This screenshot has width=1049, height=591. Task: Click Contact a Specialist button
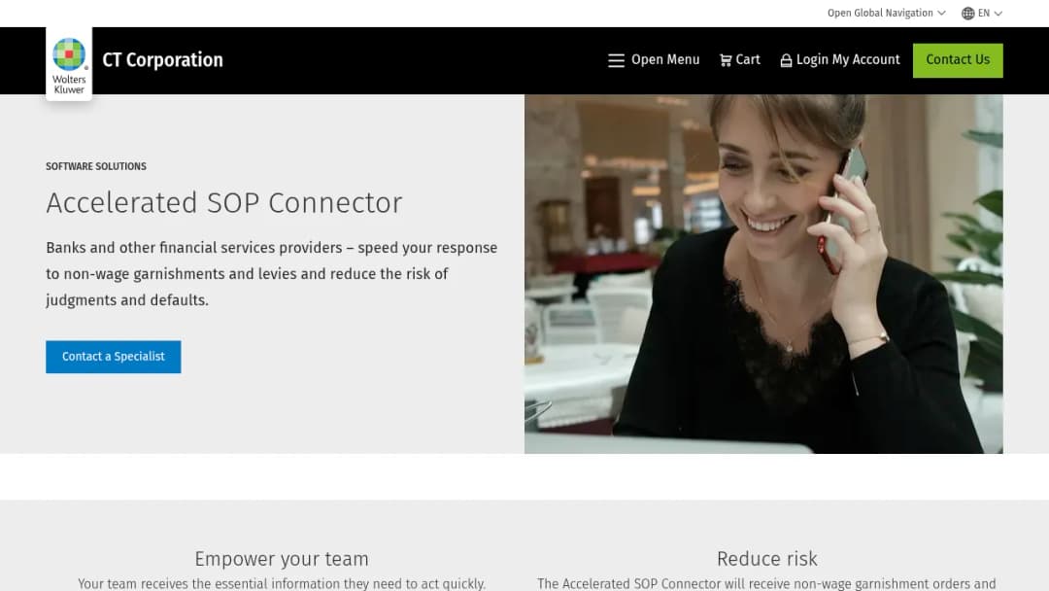click(113, 357)
